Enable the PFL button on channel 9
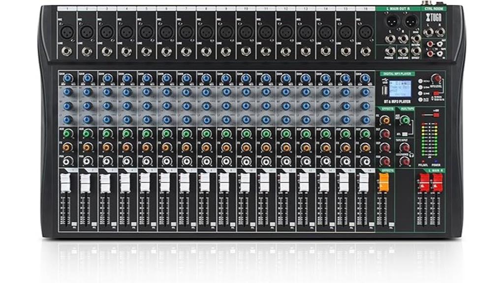This screenshot has height=283, width=504. (233, 224)
